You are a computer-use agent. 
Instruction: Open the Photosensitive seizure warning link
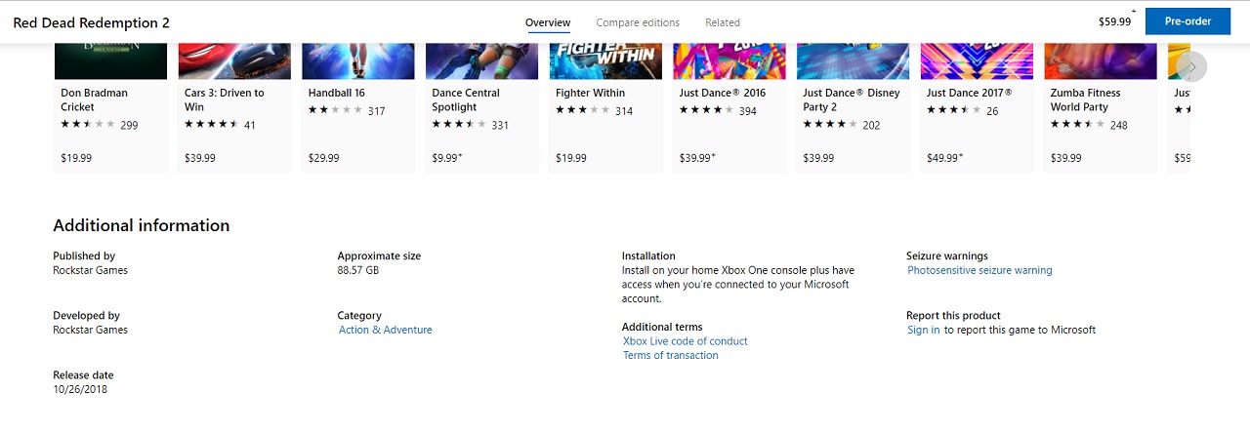tap(979, 270)
